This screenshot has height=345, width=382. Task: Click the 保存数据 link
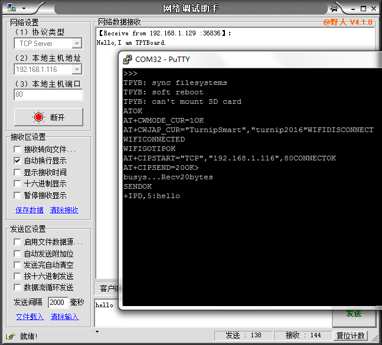click(30, 210)
